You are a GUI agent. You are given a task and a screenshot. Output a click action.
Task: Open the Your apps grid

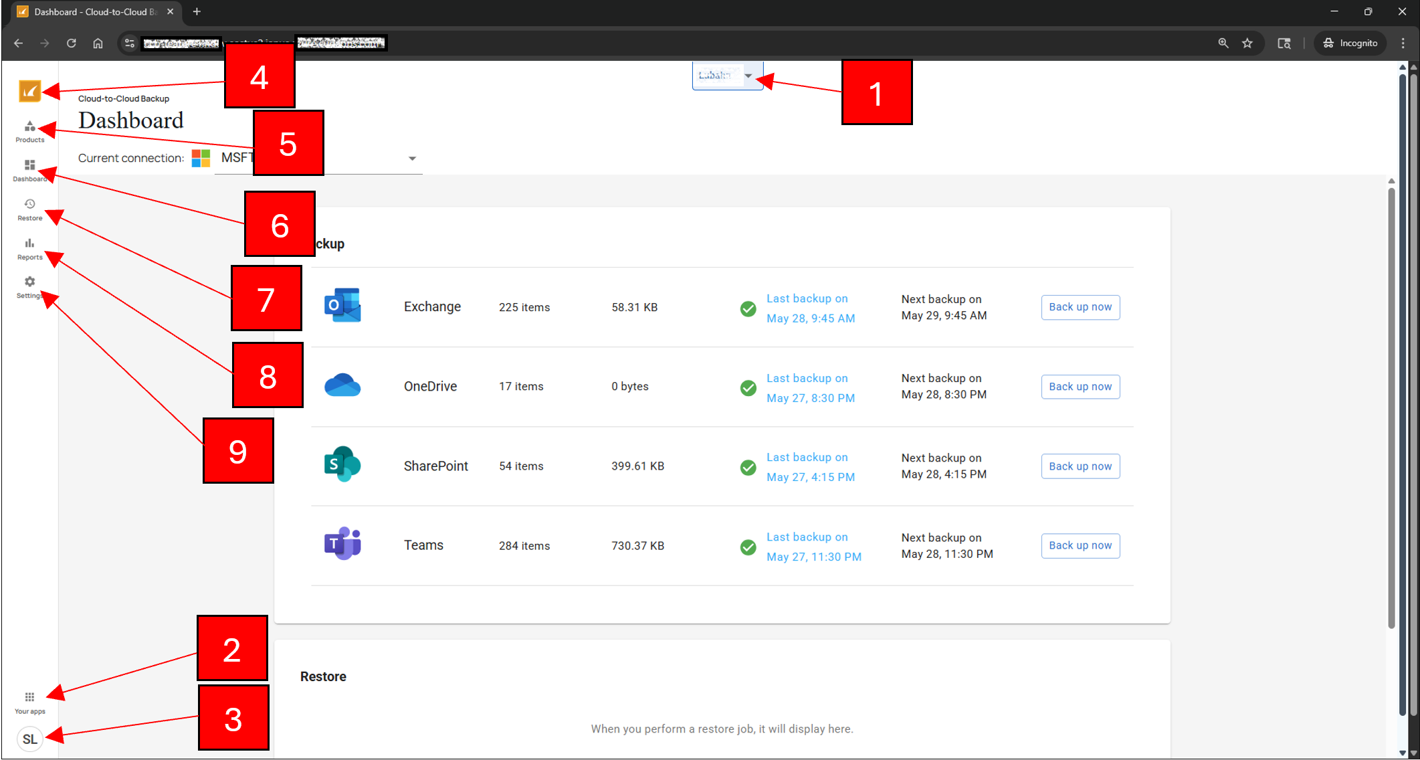(x=30, y=702)
